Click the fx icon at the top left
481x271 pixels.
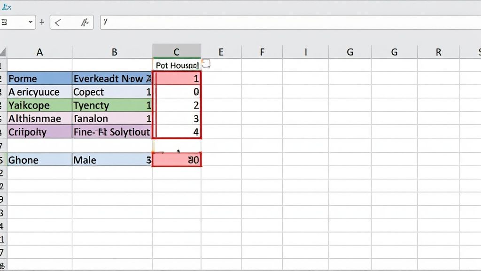click(x=8, y=6)
